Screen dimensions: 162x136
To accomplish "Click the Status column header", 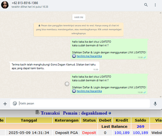I will click(x=89, y=120).
